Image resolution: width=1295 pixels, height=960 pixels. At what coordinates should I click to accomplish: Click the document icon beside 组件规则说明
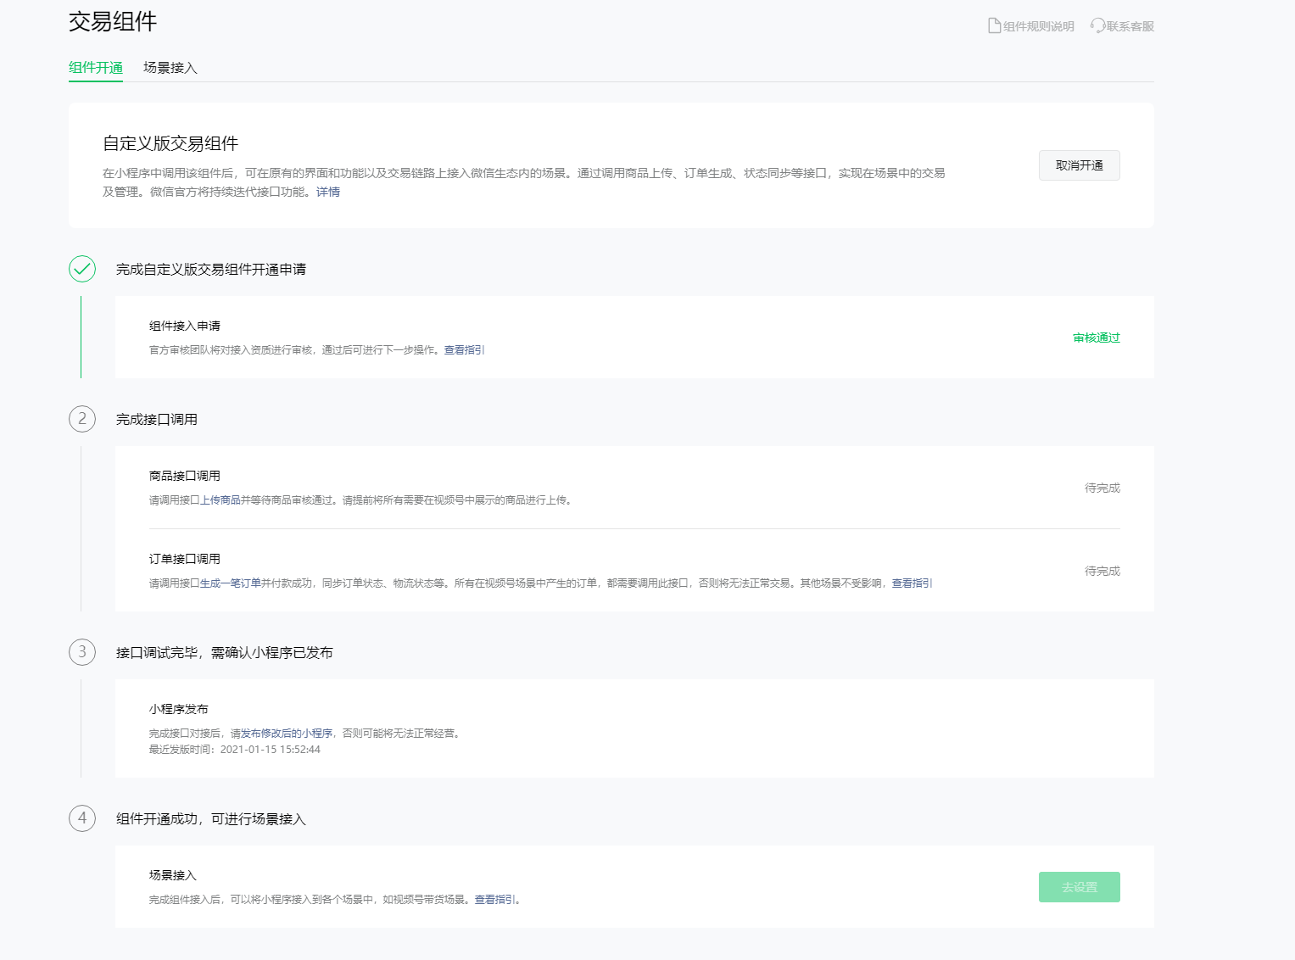[x=994, y=26]
